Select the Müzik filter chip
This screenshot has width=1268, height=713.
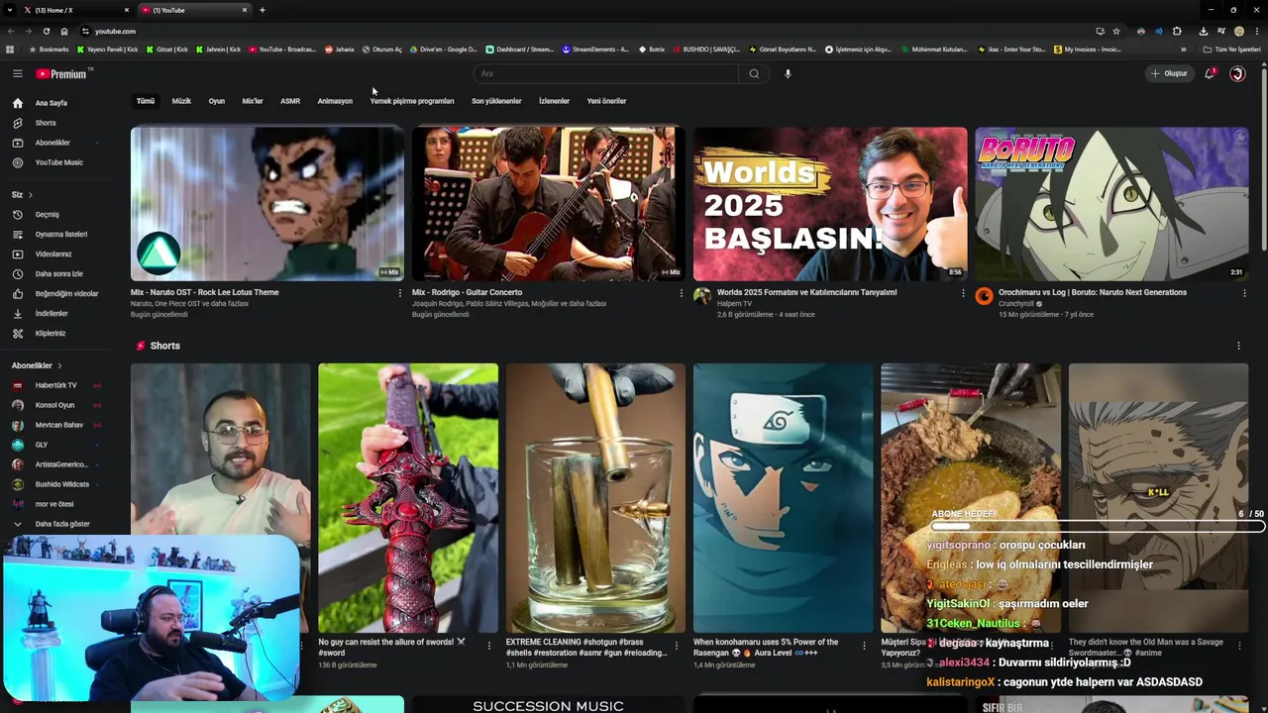tap(181, 101)
